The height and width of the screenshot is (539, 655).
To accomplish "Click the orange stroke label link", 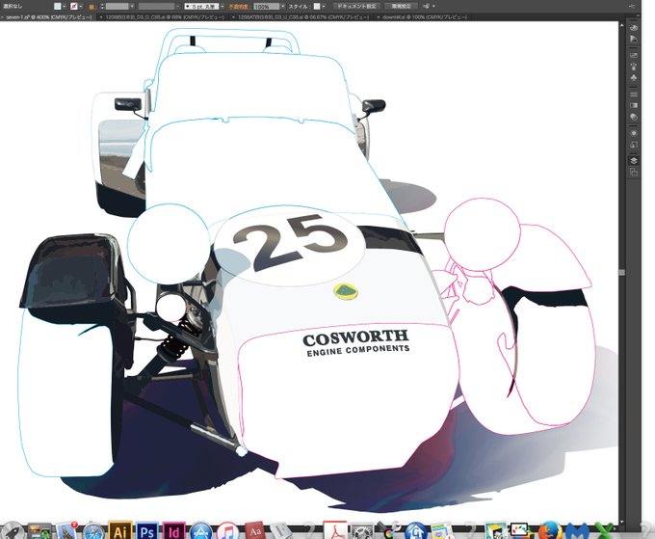I will coord(92,7).
